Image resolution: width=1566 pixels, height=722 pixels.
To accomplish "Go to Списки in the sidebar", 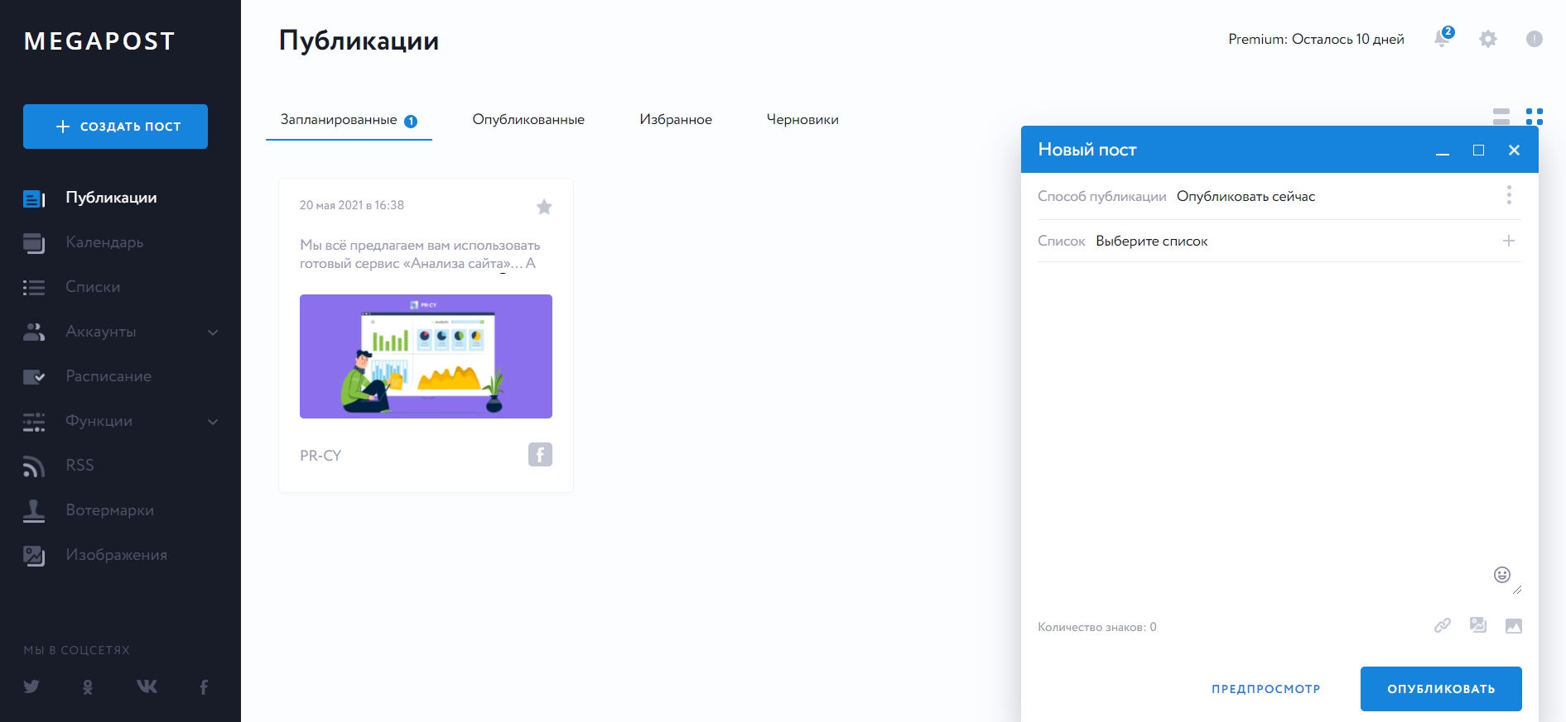I will pyautogui.click(x=93, y=287).
